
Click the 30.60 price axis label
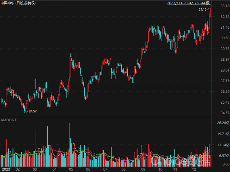click(x=221, y=38)
